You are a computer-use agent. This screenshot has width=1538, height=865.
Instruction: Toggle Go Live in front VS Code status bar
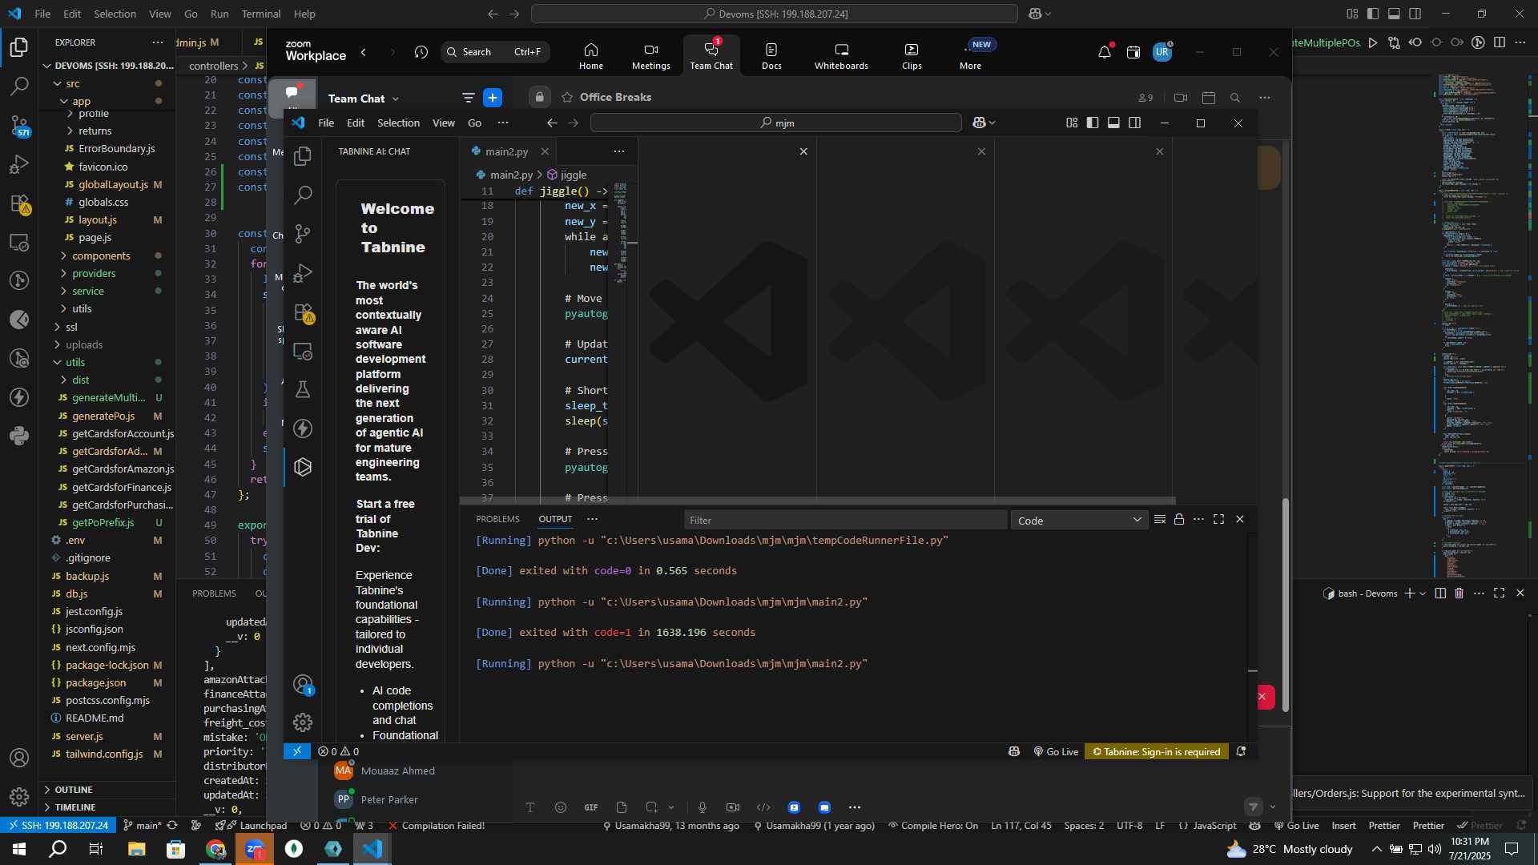click(1056, 752)
